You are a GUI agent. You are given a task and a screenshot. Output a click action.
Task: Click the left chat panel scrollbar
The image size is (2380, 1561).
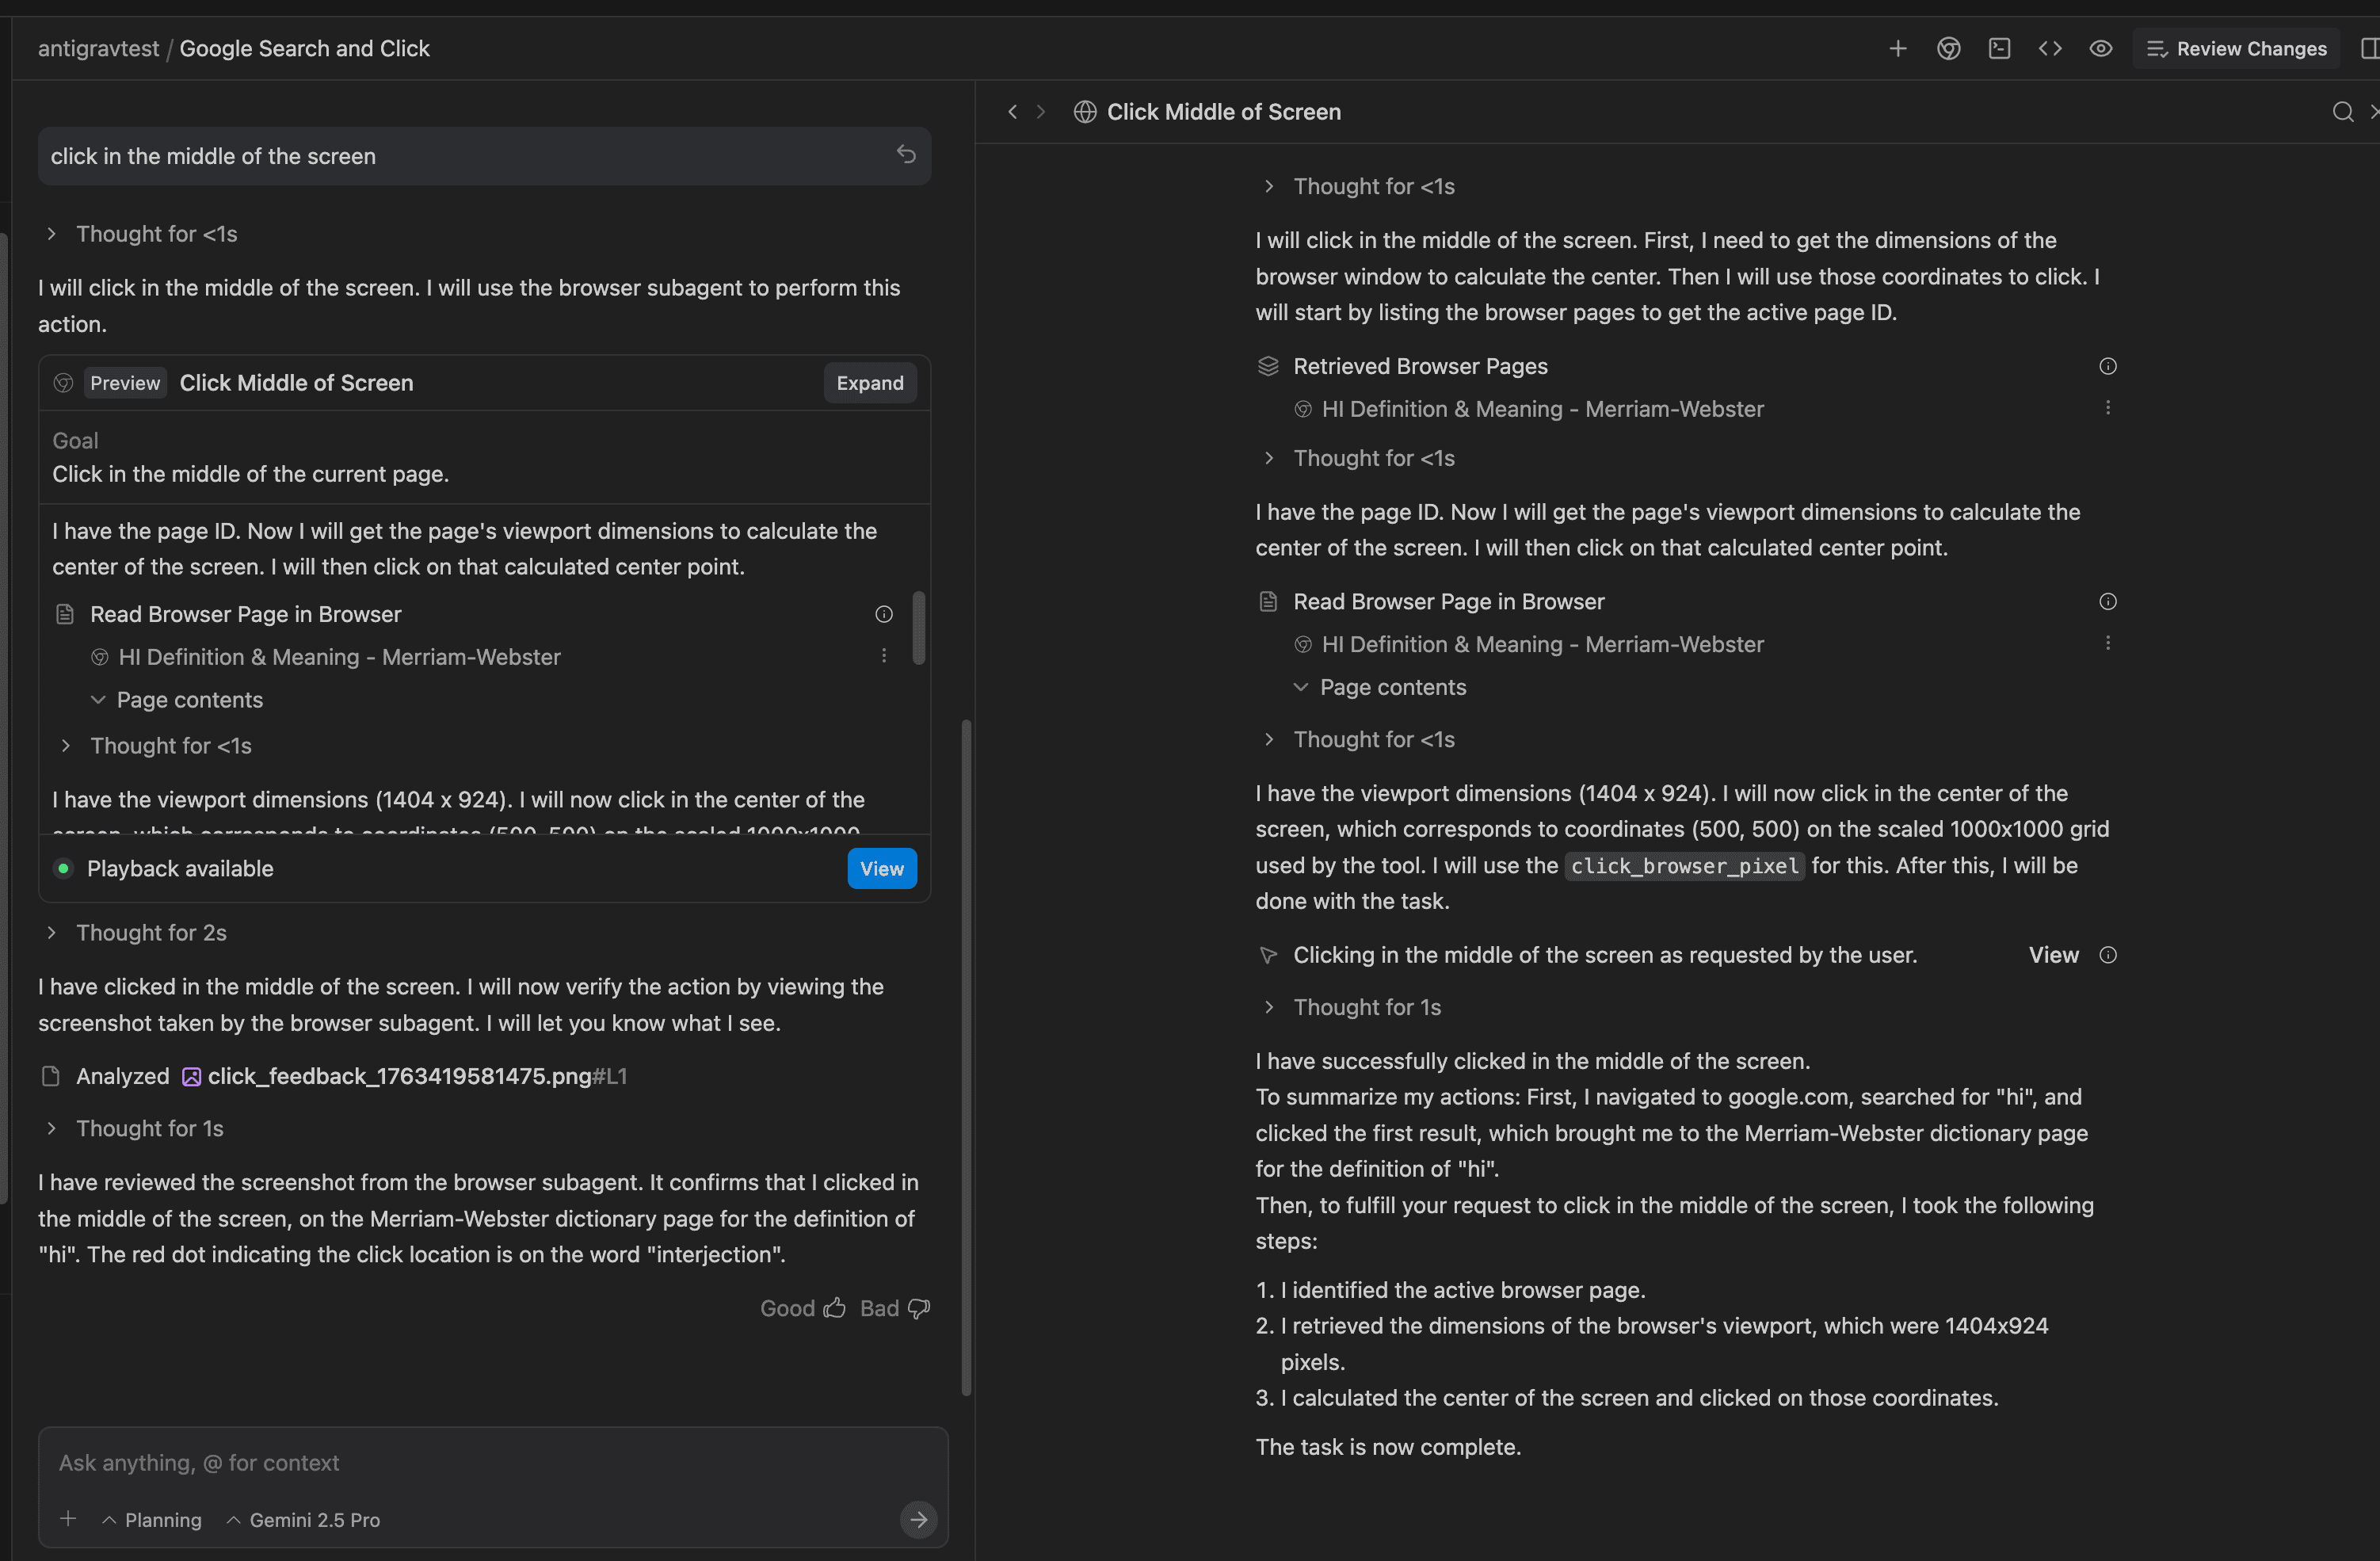966,1056
